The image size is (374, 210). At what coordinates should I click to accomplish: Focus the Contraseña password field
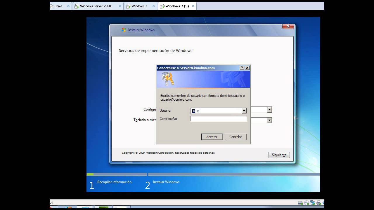(x=219, y=119)
